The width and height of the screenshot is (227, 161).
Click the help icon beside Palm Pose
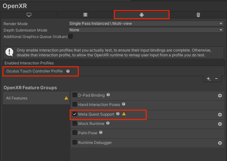click(x=101, y=133)
